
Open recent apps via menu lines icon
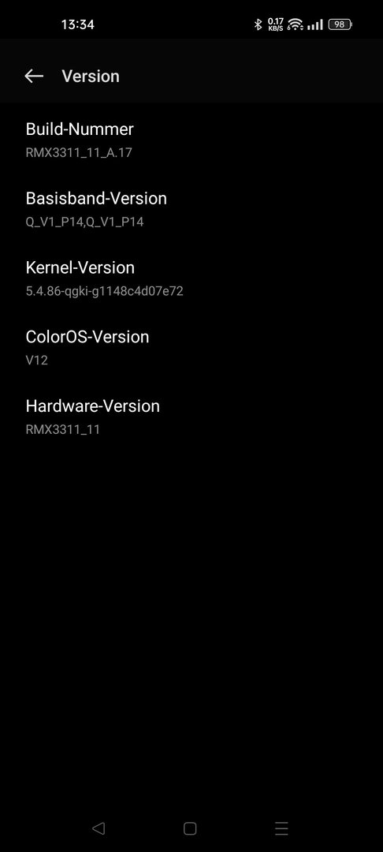click(281, 828)
